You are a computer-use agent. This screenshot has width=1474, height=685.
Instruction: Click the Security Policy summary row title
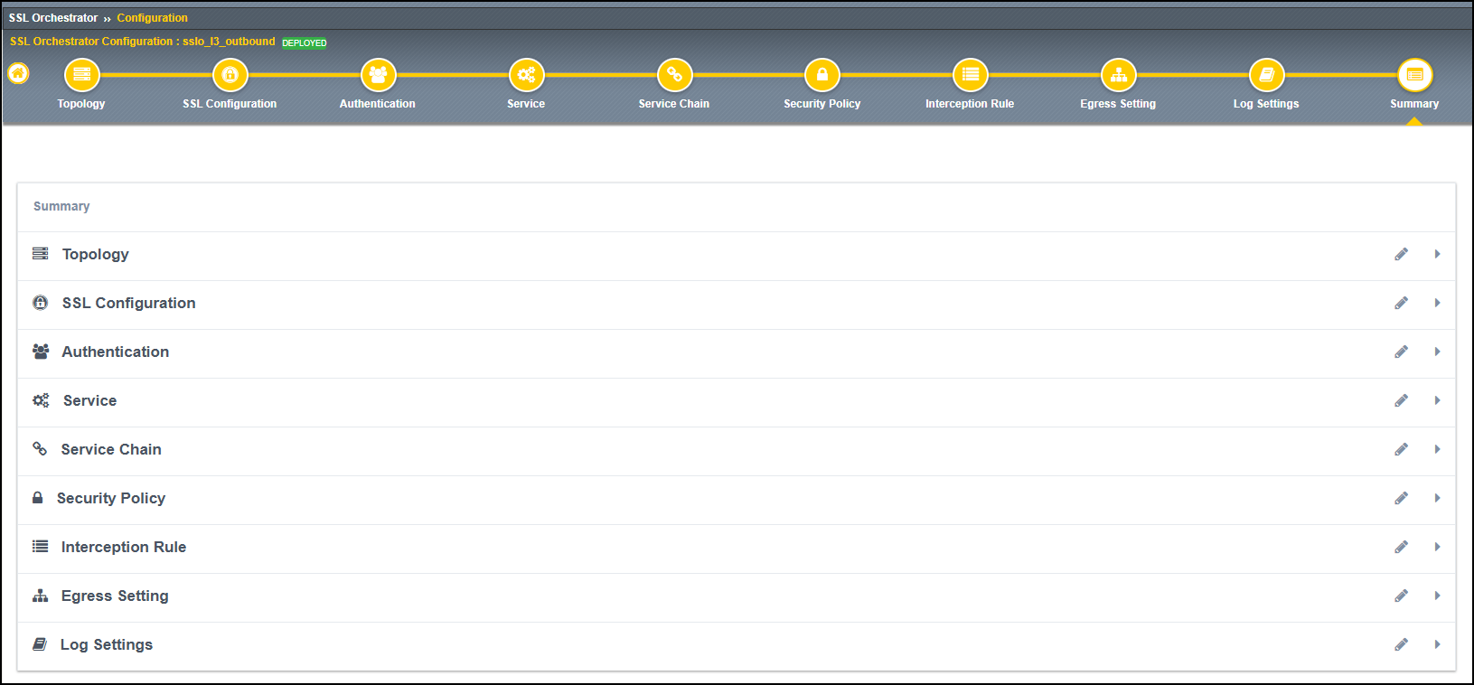click(x=111, y=498)
